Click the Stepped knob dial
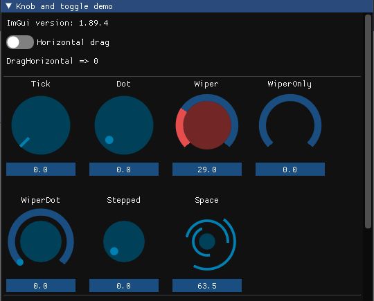Screen dimensions: 374x301 pyautogui.click(x=124, y=241)
